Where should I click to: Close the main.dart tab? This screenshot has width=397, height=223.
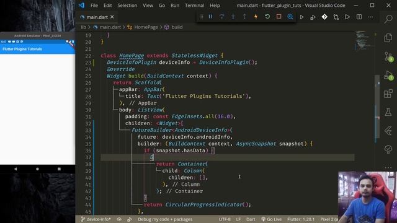(112, 17)
